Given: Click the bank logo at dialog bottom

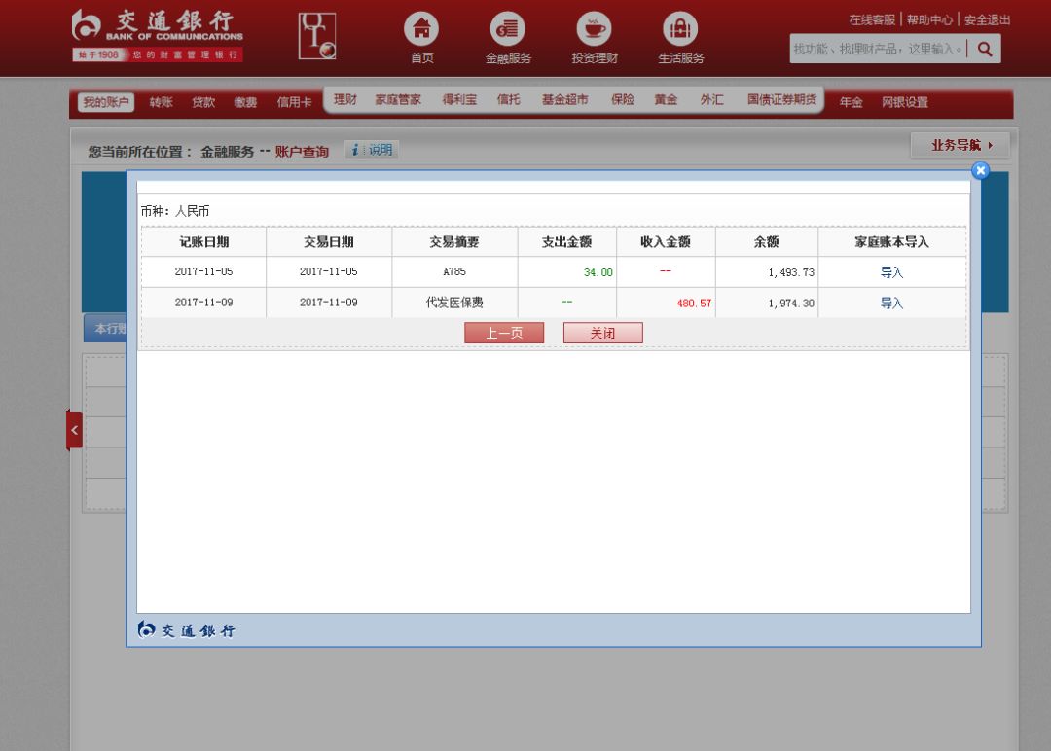Looking at the screenshot, I should (x=185, y=630).
